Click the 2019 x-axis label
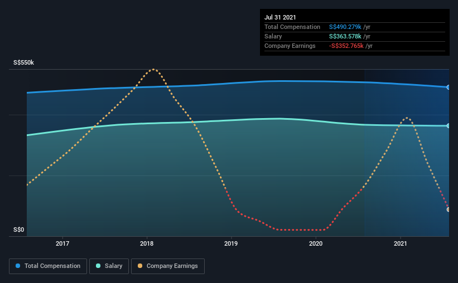This screenshot has height=283, width=458. 231,243
